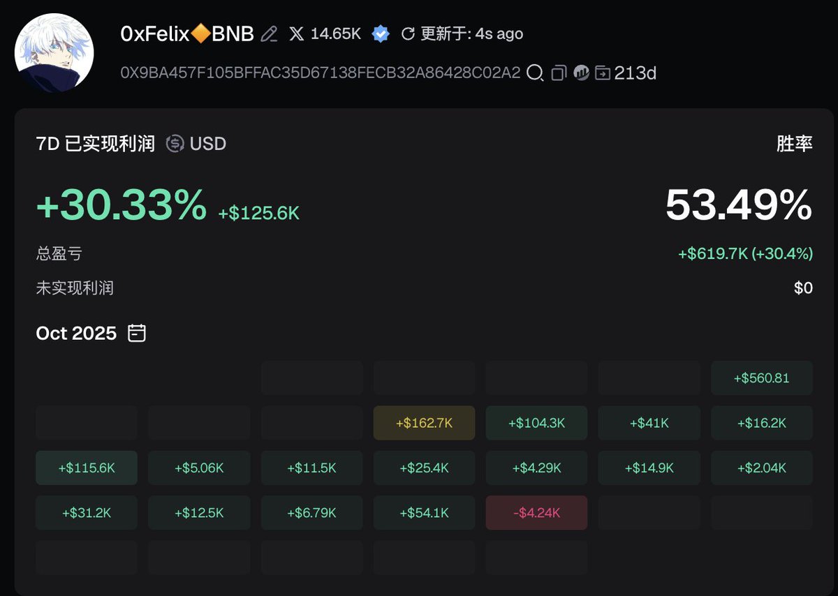Image resolution: width=838 pixels, height=596 pixels.
Task: Toggle the USD currency switch icon
Action: (x=175, y=144)
